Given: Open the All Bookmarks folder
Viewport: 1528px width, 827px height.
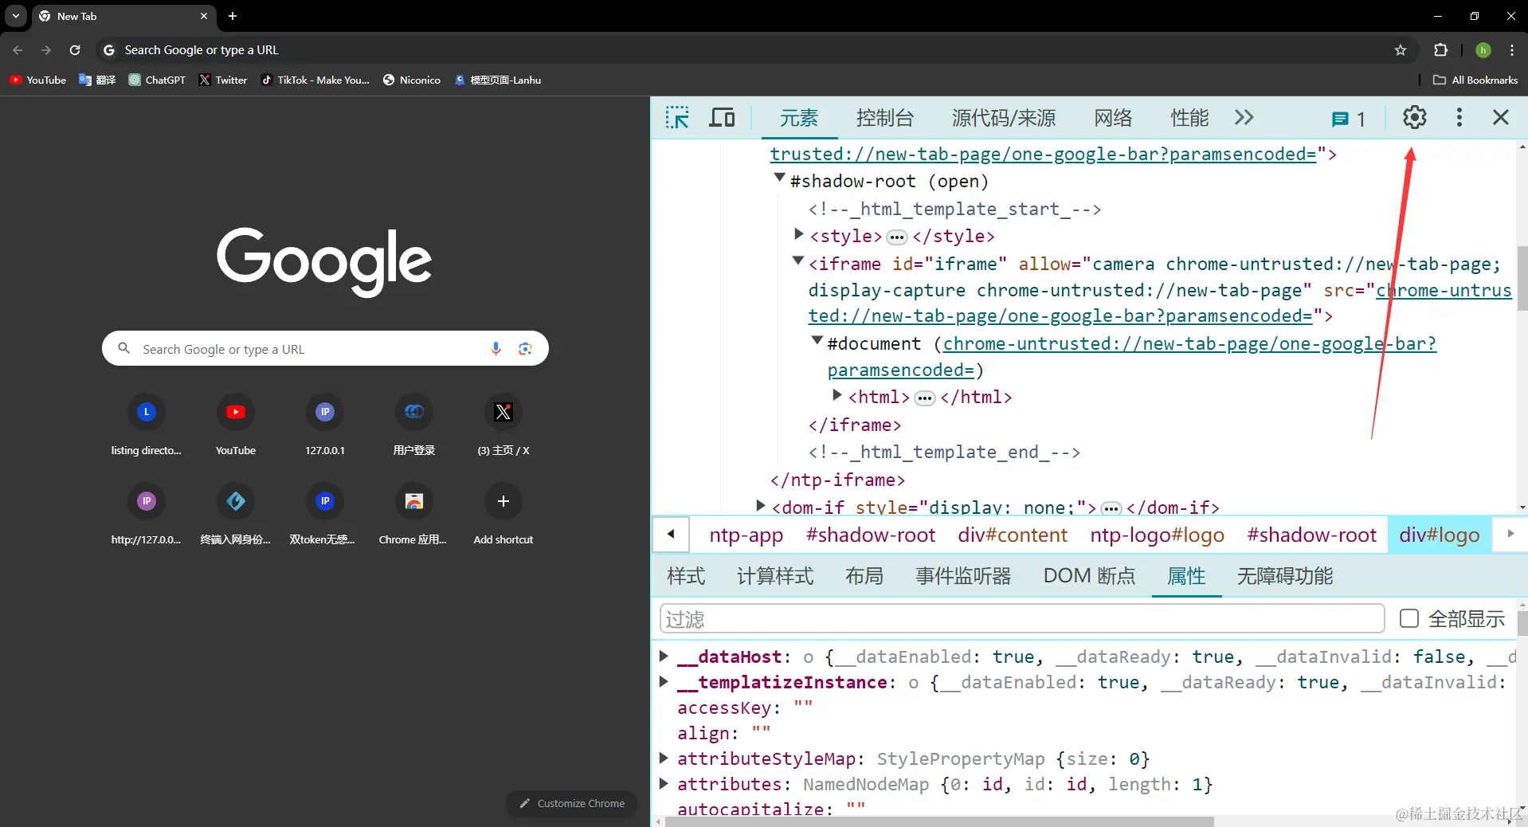Looking at the screenshot, I should [1475, 80].
